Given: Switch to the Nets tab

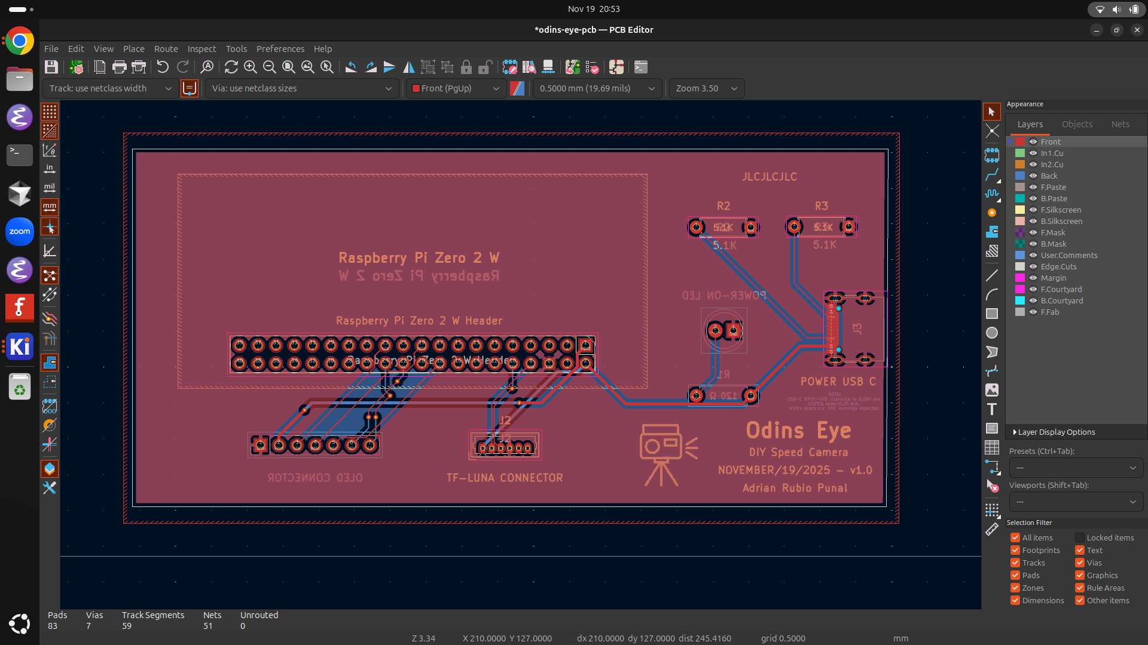Looking at the screenshot, I should pyautogui.click(x=1120, y=124).
